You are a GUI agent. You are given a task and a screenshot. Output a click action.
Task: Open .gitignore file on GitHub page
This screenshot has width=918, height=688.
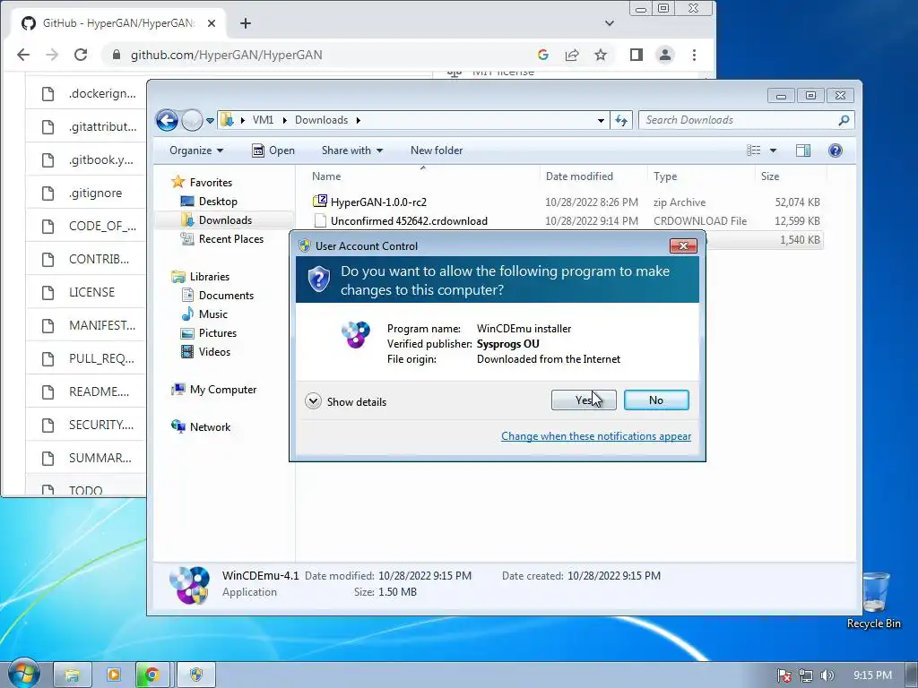(95, 193)
